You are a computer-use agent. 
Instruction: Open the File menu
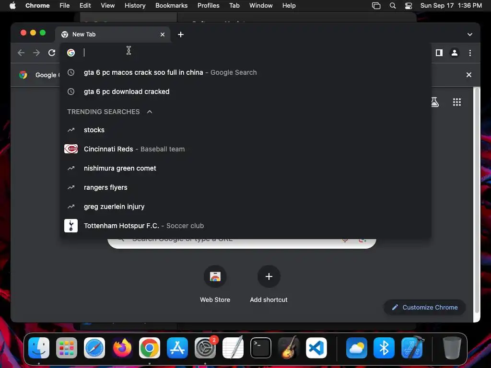pyautogui.click(x=65, y=6)
